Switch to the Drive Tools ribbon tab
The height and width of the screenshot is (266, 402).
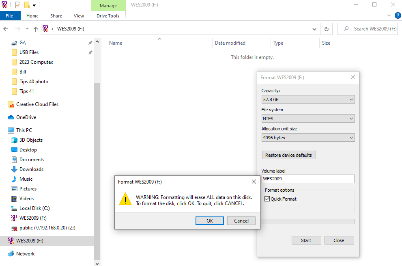tap(108, 16)
